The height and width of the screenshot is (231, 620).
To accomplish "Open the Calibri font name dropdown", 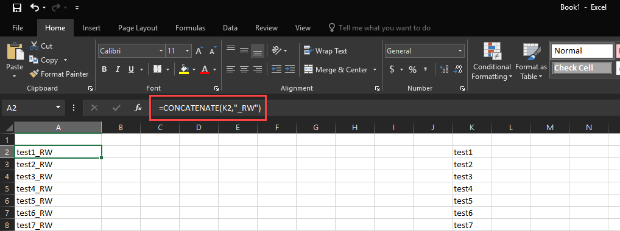I will pyautogui.click(x=161, y=51).
